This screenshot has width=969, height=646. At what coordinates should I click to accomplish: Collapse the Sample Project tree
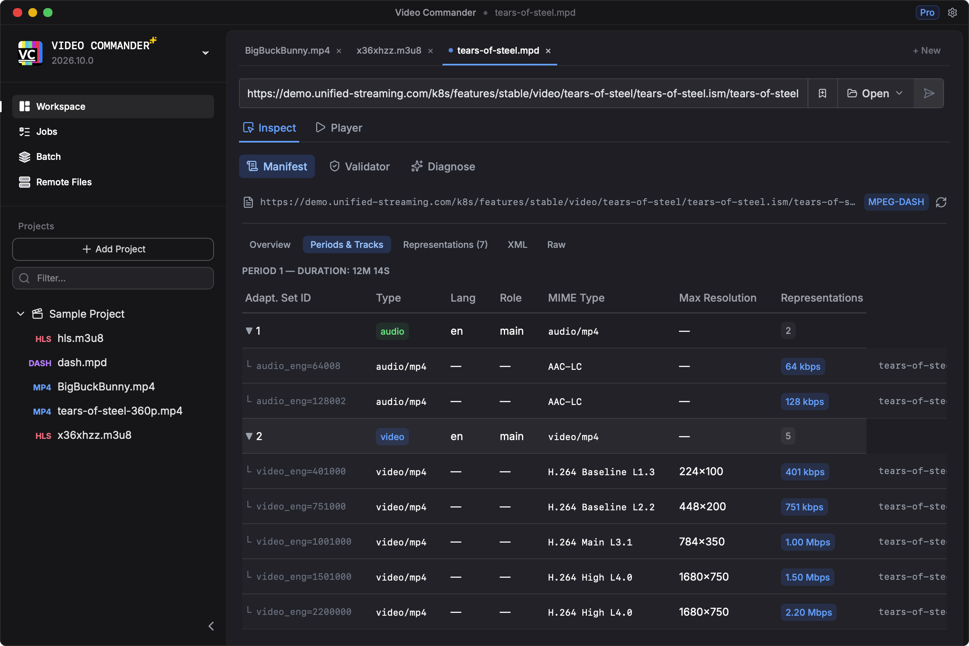[21, 314]
